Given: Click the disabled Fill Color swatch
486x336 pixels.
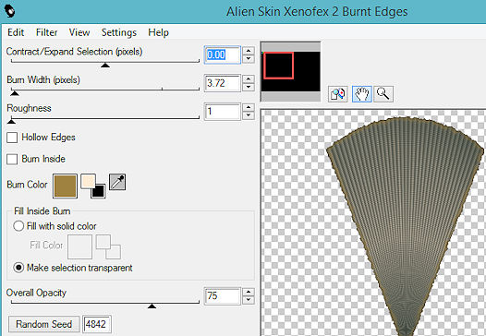Looking at the screenshot, I should tap(79, 246).
